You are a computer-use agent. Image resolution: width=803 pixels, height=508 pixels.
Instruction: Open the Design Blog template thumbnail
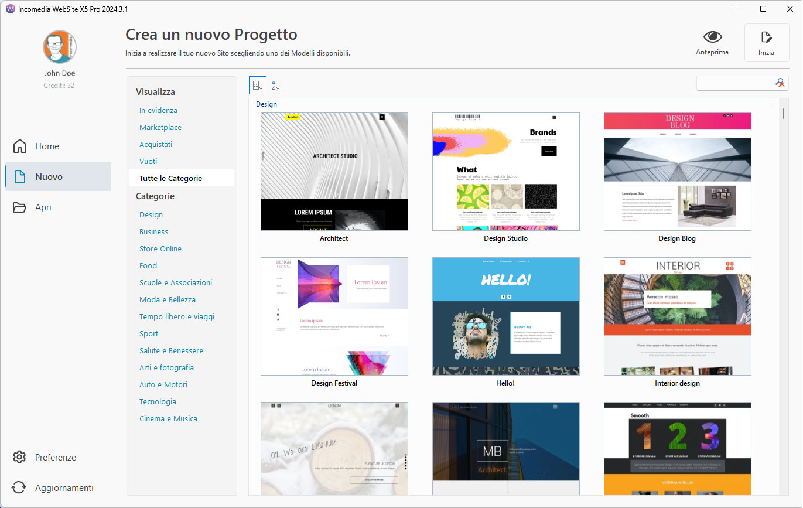(x=677, y=171)
